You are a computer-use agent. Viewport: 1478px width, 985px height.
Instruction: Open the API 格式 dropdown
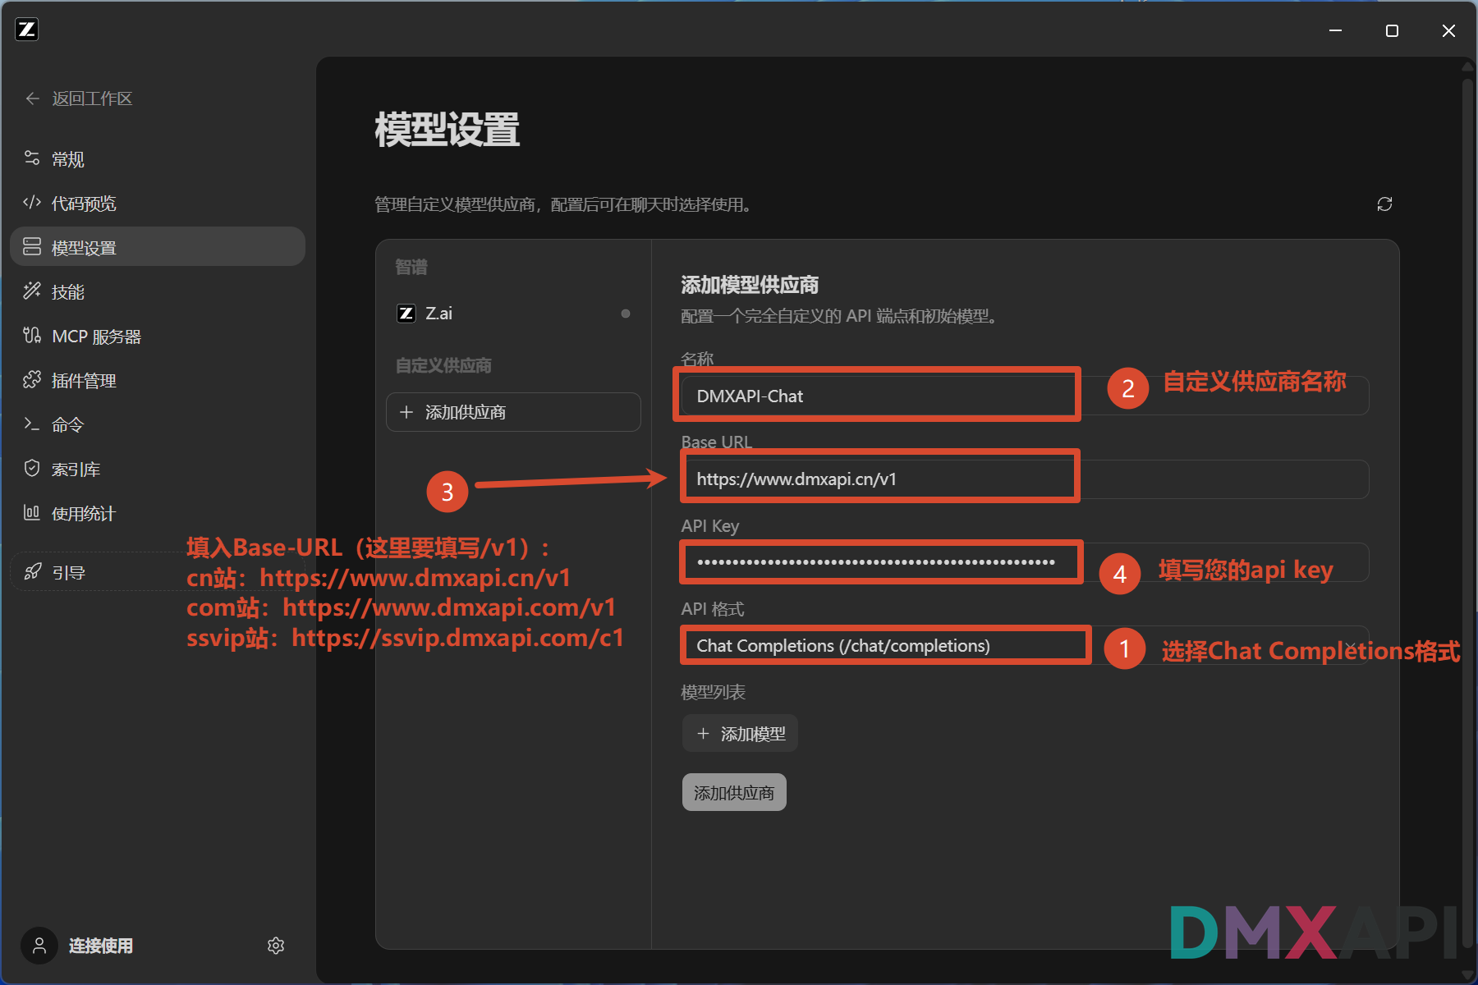pyautogui.click(x=1025, y=646)
